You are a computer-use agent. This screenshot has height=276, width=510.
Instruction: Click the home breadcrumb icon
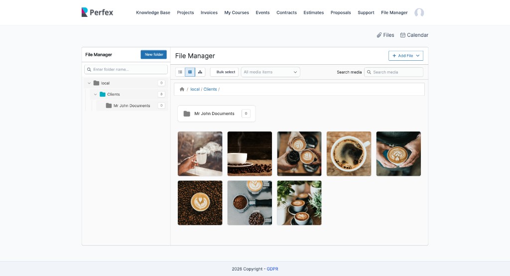click(x=182, y=89)
